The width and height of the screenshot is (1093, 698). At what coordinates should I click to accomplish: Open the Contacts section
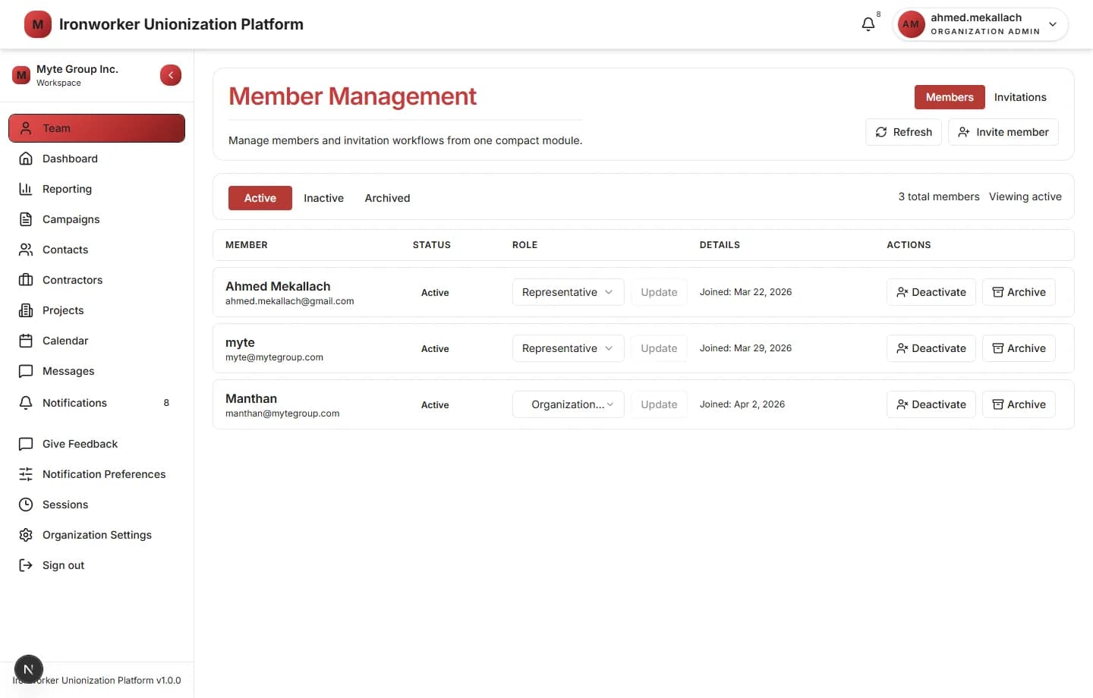(x=96, y=250)
